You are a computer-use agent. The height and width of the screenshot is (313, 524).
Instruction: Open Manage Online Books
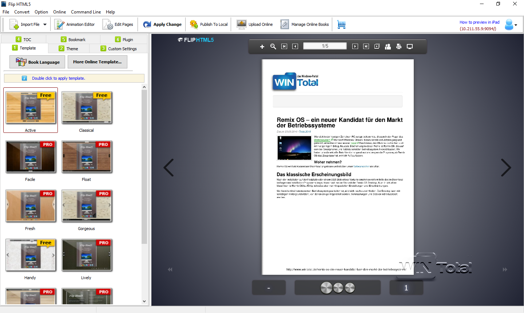tap(305, 24)
